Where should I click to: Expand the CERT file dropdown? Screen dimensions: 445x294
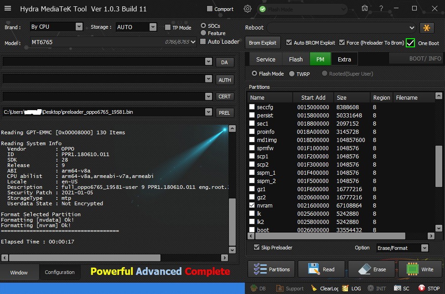point(209,96)
